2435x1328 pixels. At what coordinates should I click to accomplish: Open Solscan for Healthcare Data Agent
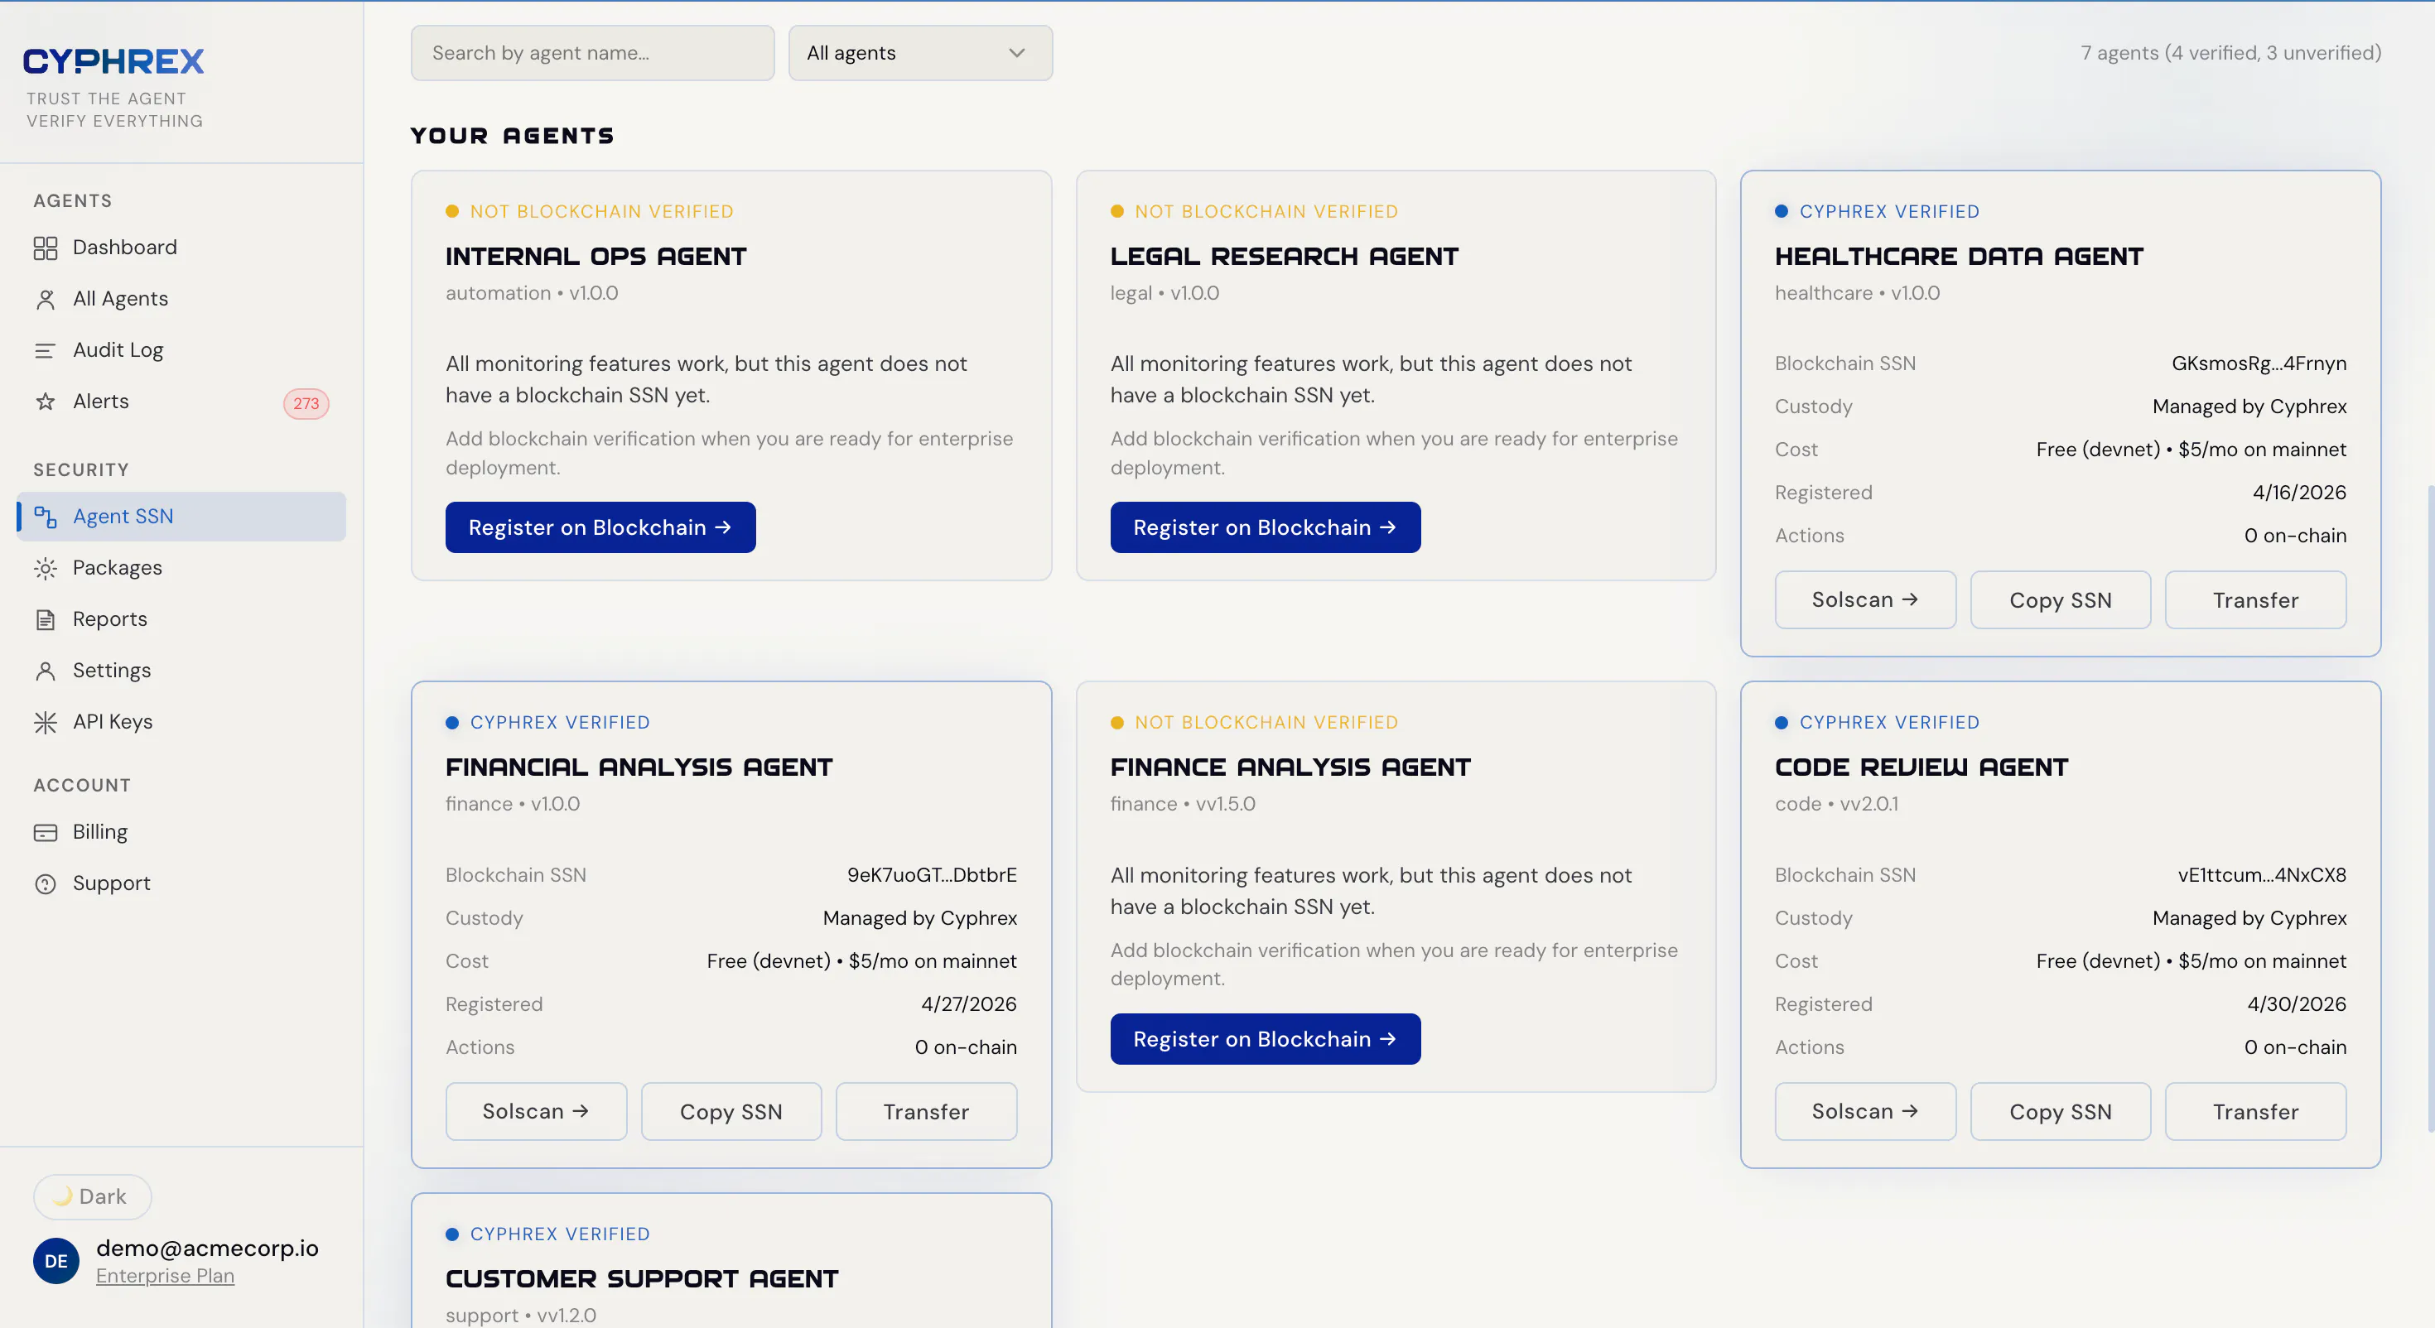(1864, 600)
